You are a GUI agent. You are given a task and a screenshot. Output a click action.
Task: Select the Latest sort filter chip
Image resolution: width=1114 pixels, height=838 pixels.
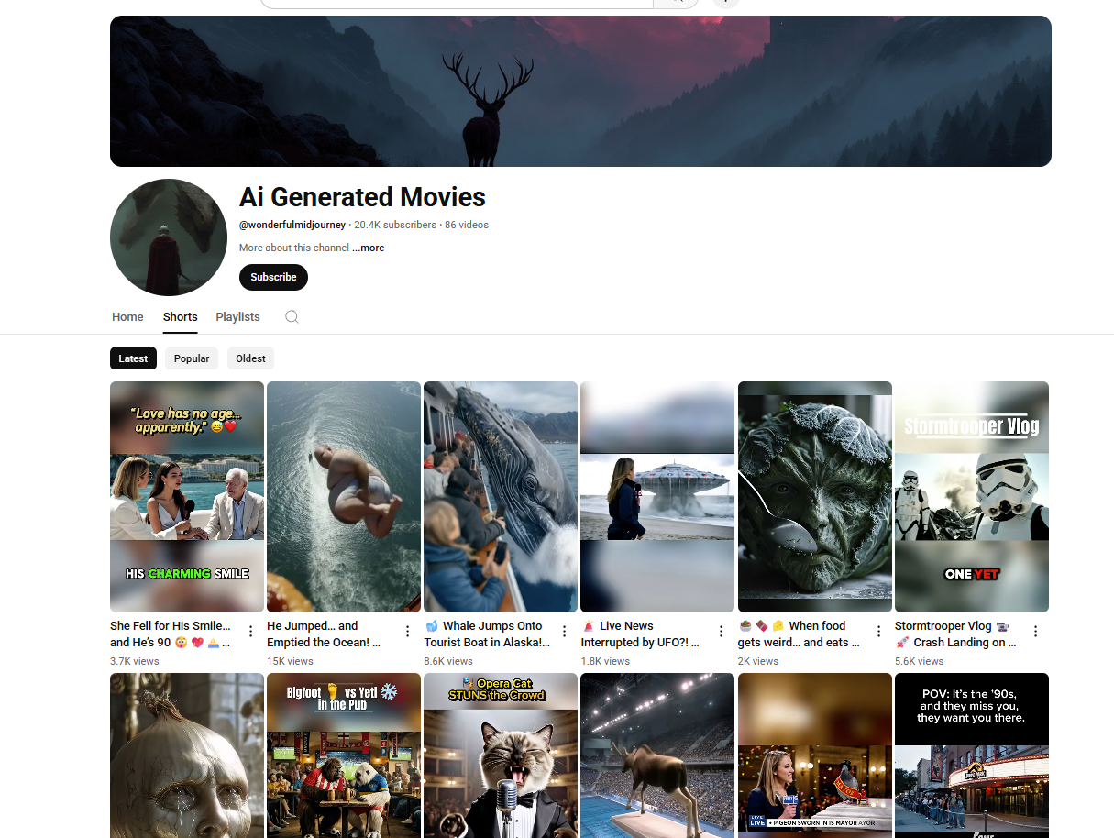click(x=133, y=358)
